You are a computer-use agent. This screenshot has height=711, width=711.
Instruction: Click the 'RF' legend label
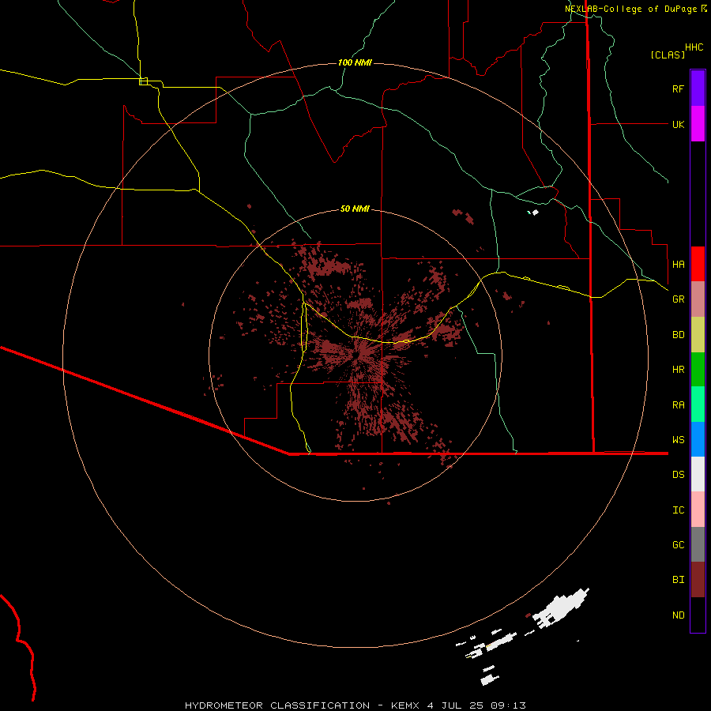click(x=678, y=88)
